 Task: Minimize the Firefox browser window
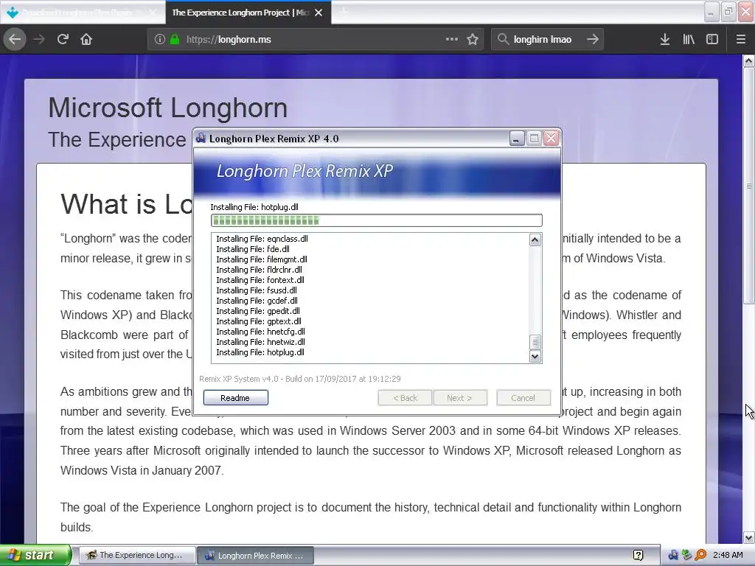(x=711, y=12)
